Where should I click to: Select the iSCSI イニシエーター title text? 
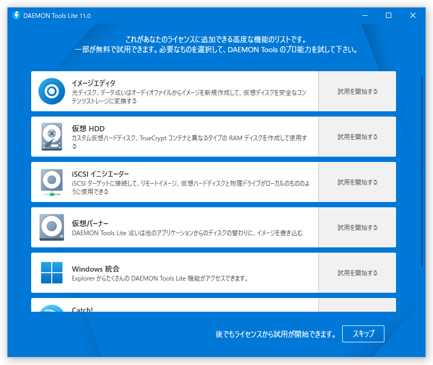coord(100,174)
